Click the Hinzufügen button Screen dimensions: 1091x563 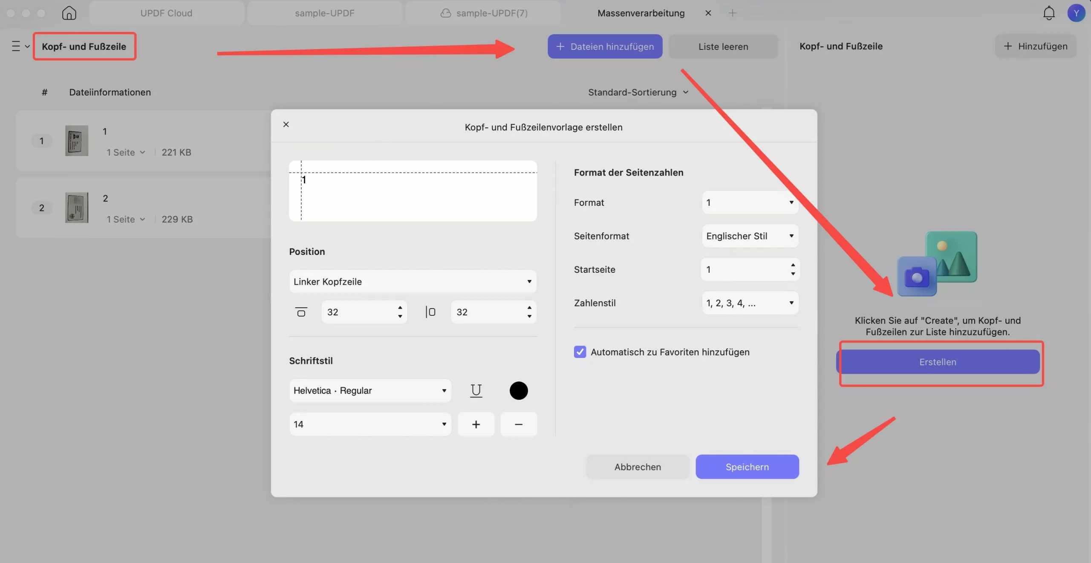tap(1036, 46)
